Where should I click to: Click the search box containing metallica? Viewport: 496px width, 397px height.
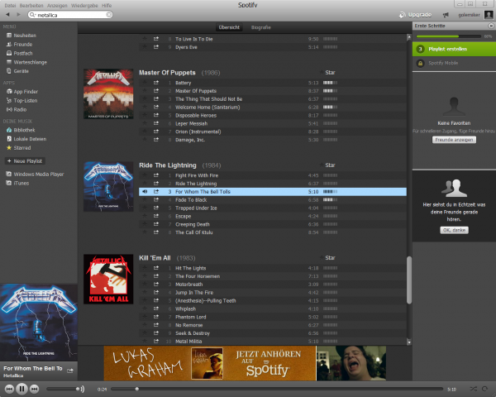70,15
